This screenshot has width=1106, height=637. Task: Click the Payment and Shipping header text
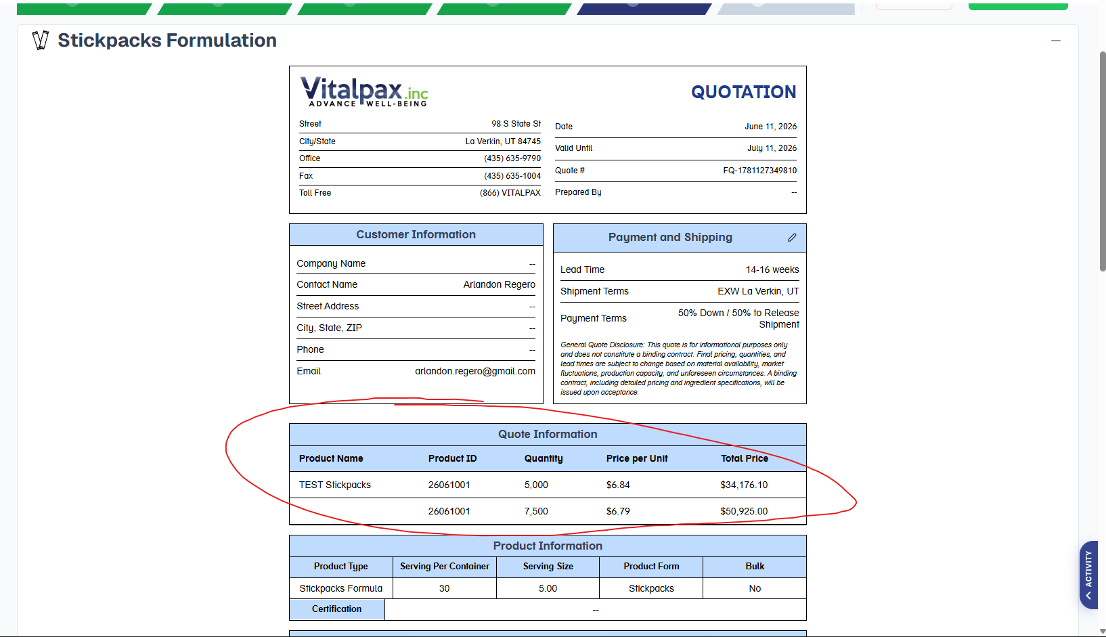[x=670, y=238]
